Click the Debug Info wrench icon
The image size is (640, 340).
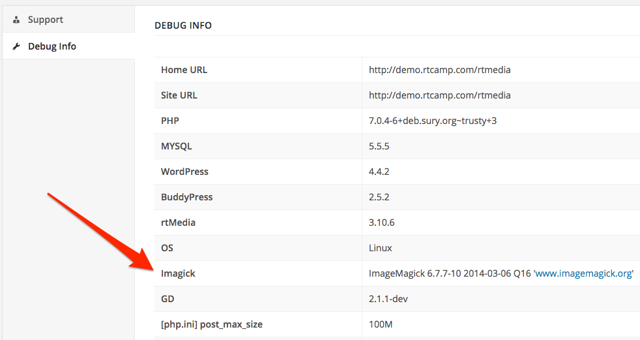[16, 46]
